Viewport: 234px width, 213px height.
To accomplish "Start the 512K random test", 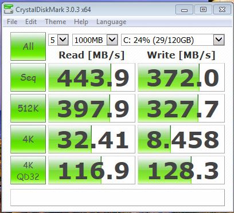I will pyautogui.click(x=28, y=108).
